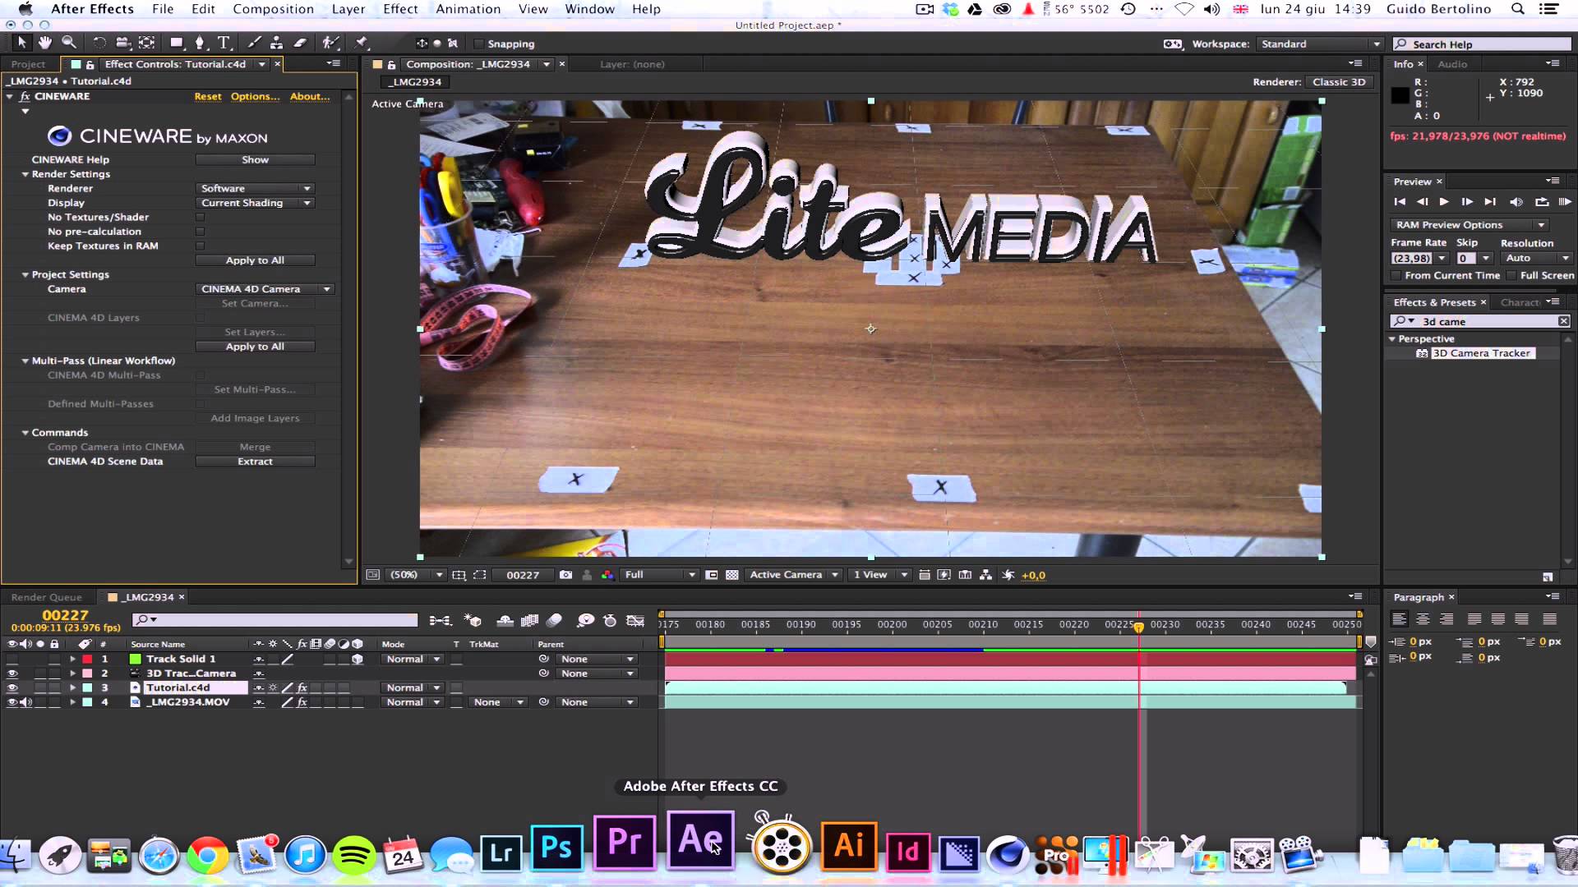Expand the Render Settings section
This screenshot has height=887, width=1578.
[25, 173]
